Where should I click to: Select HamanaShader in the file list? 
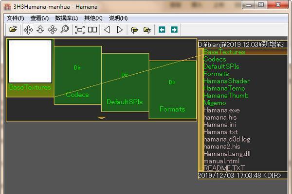[226, 81]
